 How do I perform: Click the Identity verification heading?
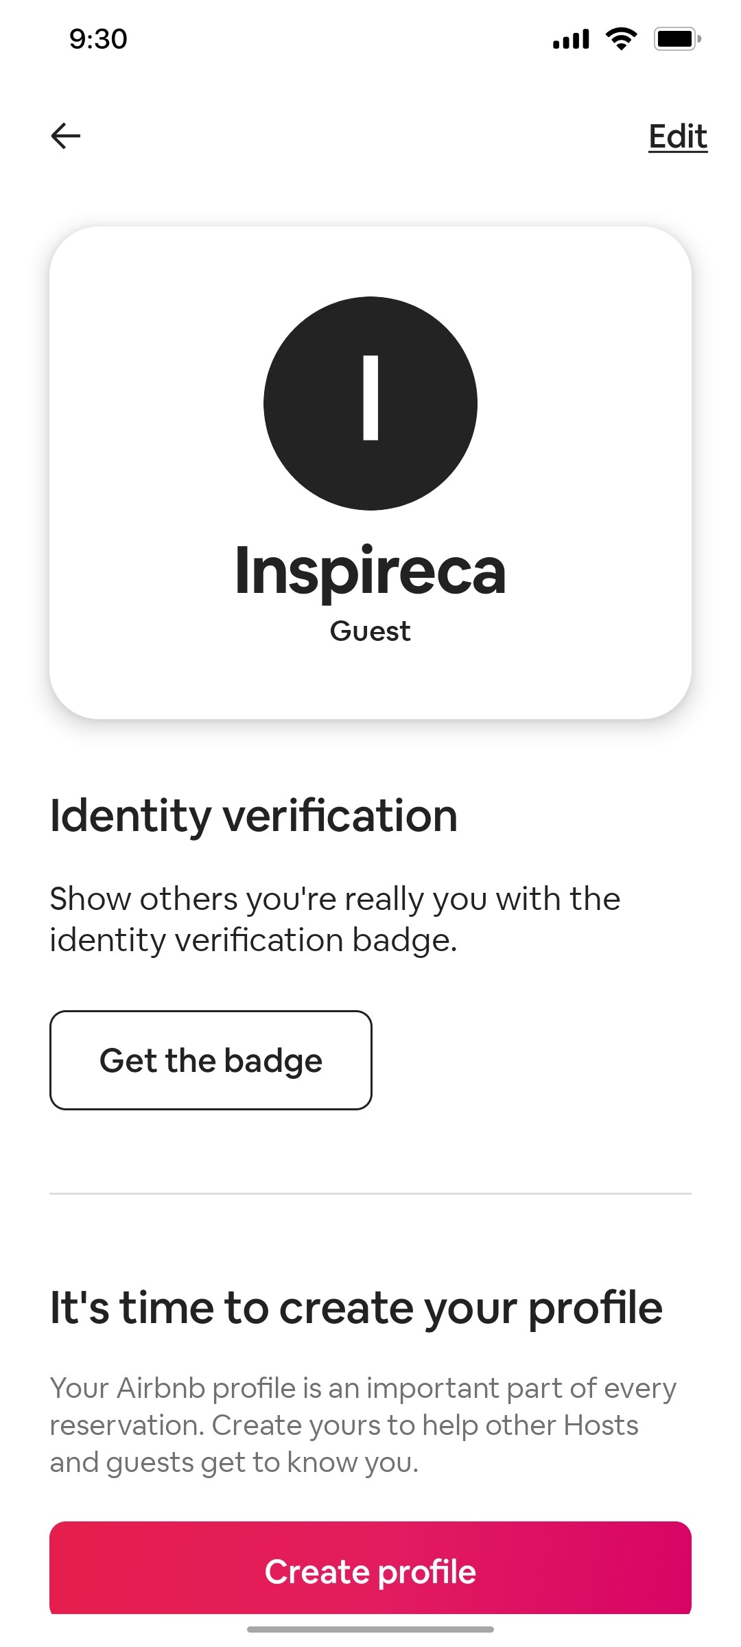point(254,815)
